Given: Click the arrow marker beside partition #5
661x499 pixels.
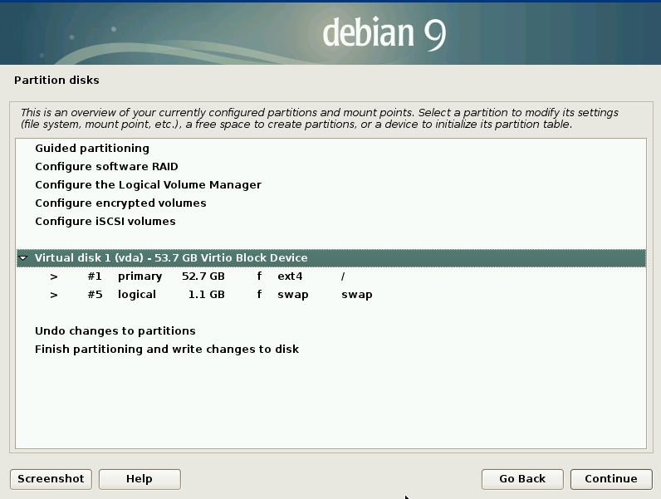Looking at the screenshot, I should 54,295.
